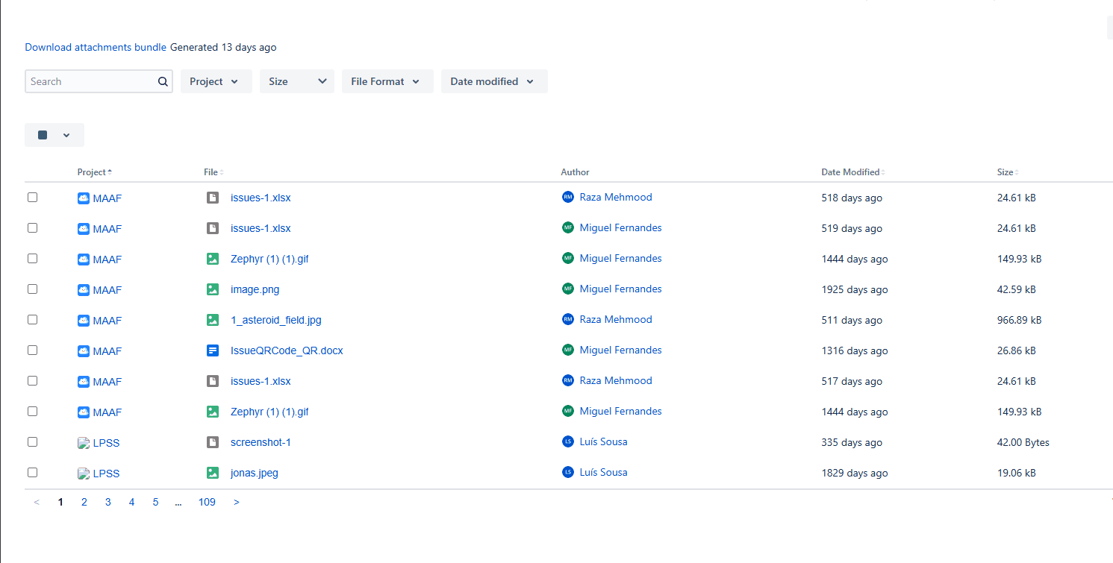Viewport: 1113px width, 563px height.
Task: Open the Date modified filter dropdown
Action: click(x=493, y=81)
